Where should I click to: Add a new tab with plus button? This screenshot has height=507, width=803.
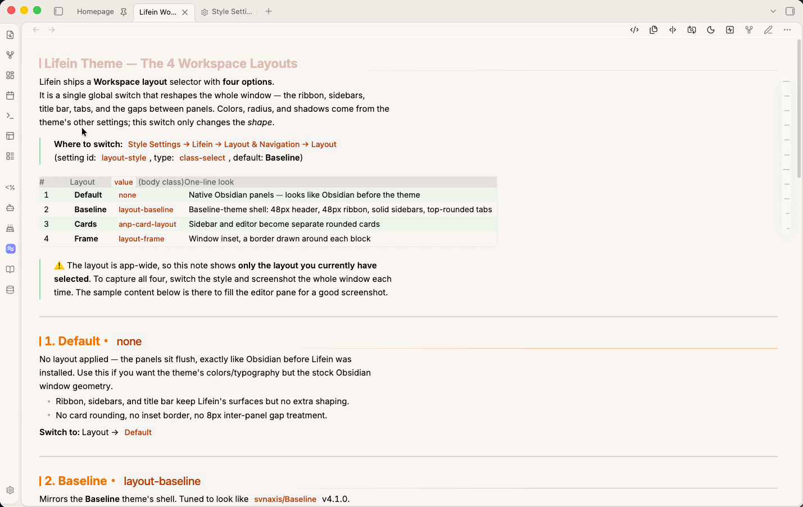coord(269,11)
